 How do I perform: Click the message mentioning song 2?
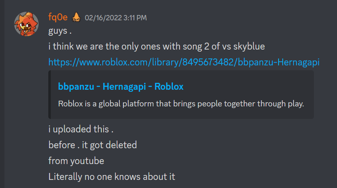coord(156,47)
